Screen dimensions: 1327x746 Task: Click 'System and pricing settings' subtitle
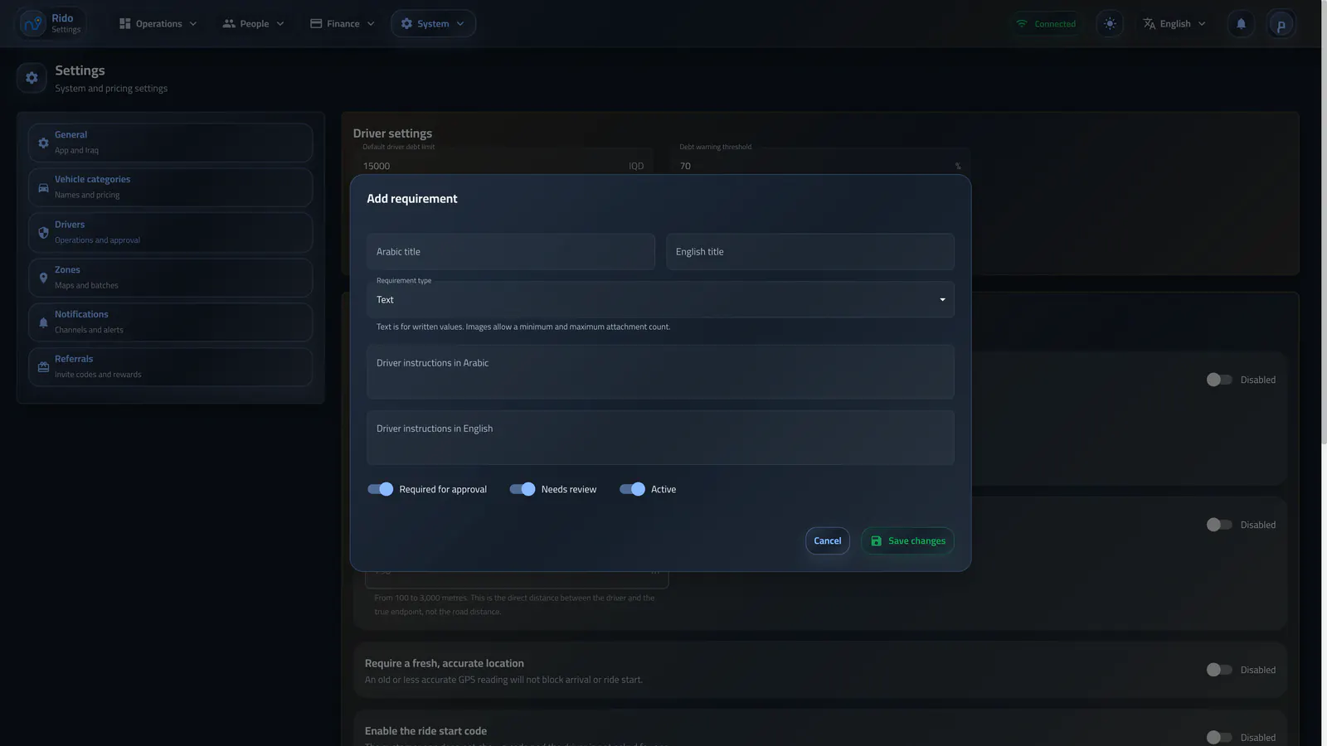point(111,89)
